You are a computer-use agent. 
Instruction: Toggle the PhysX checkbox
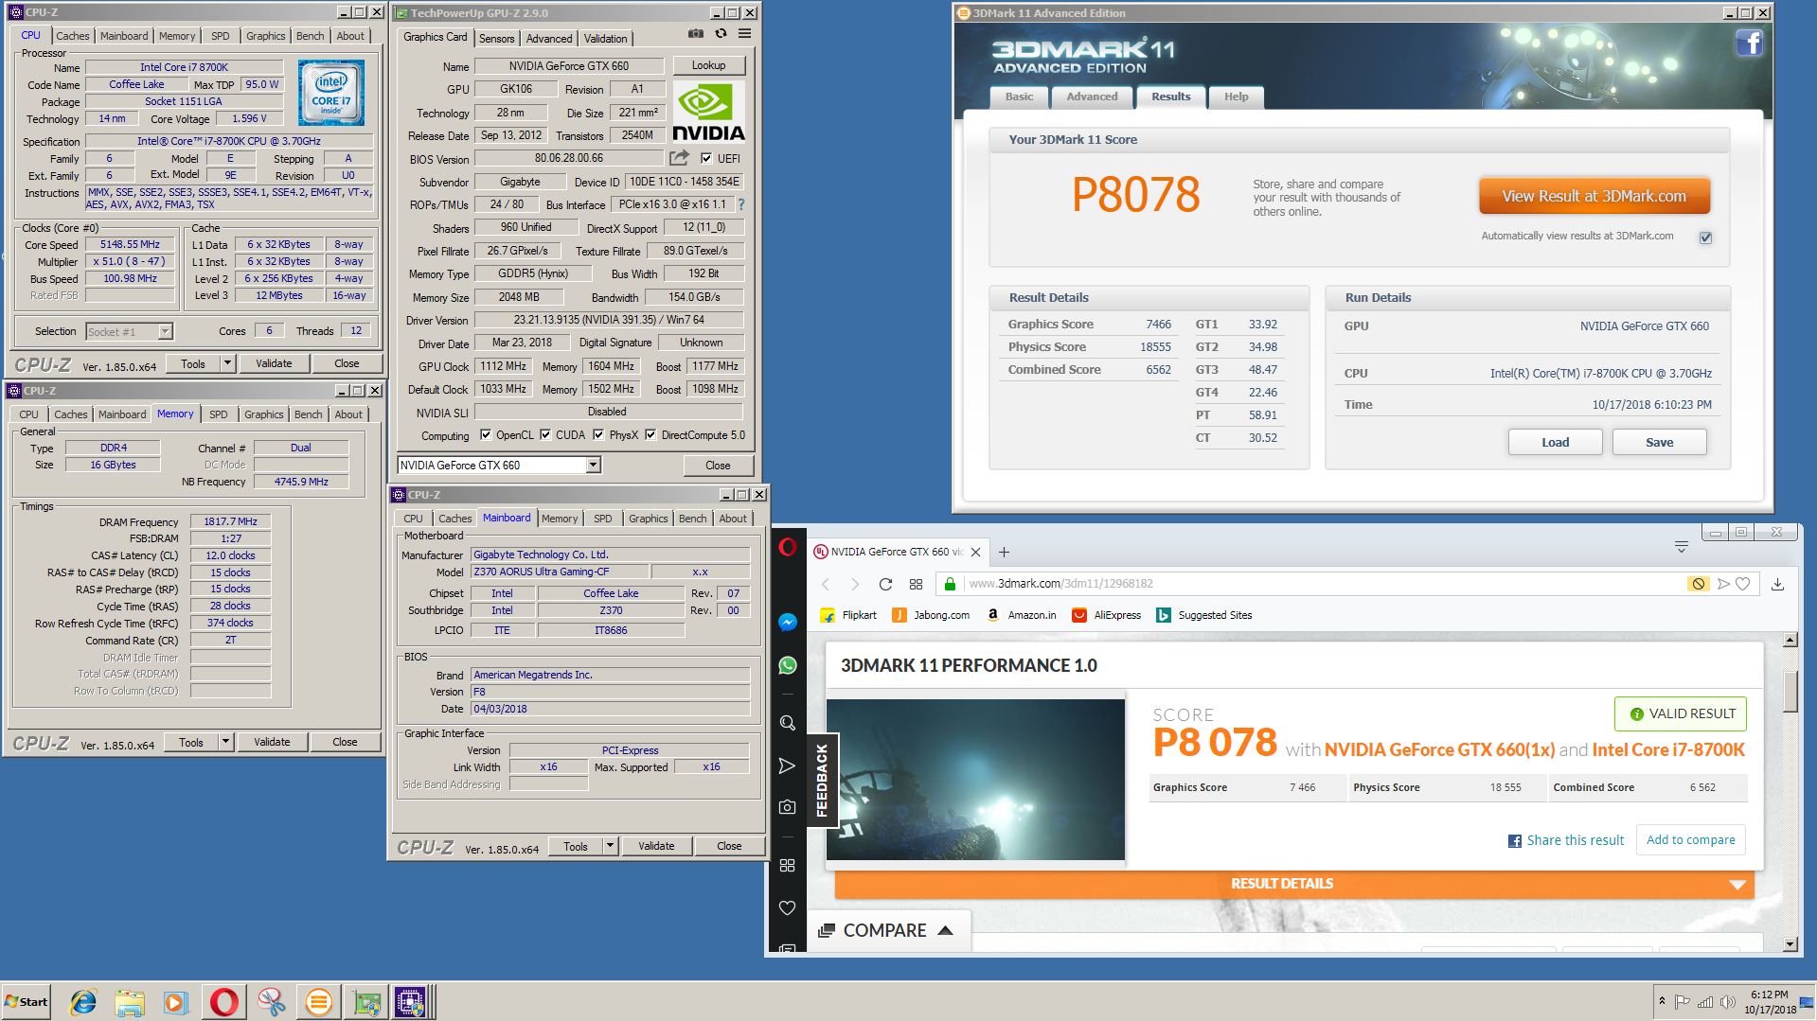(x=598, y=435)
